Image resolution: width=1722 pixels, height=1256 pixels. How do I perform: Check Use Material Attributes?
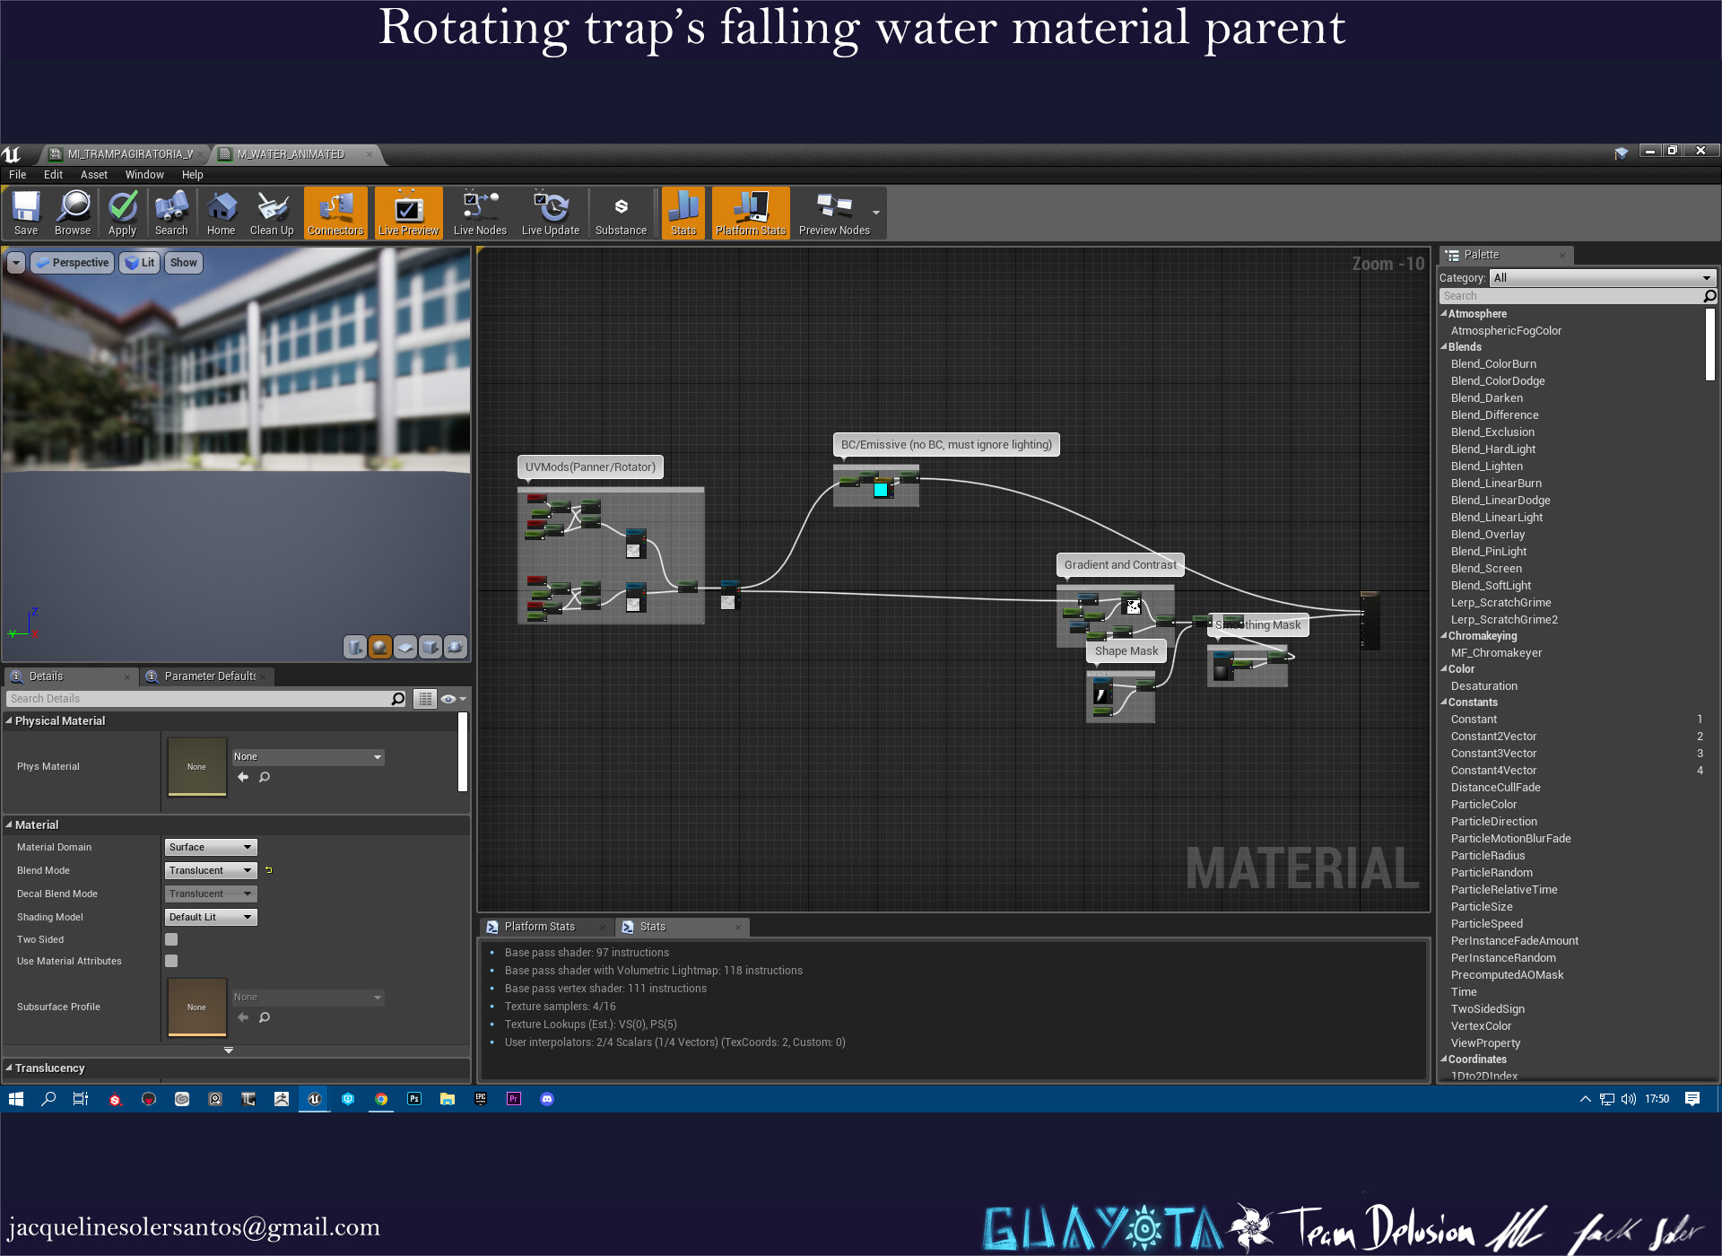(170, 960)
